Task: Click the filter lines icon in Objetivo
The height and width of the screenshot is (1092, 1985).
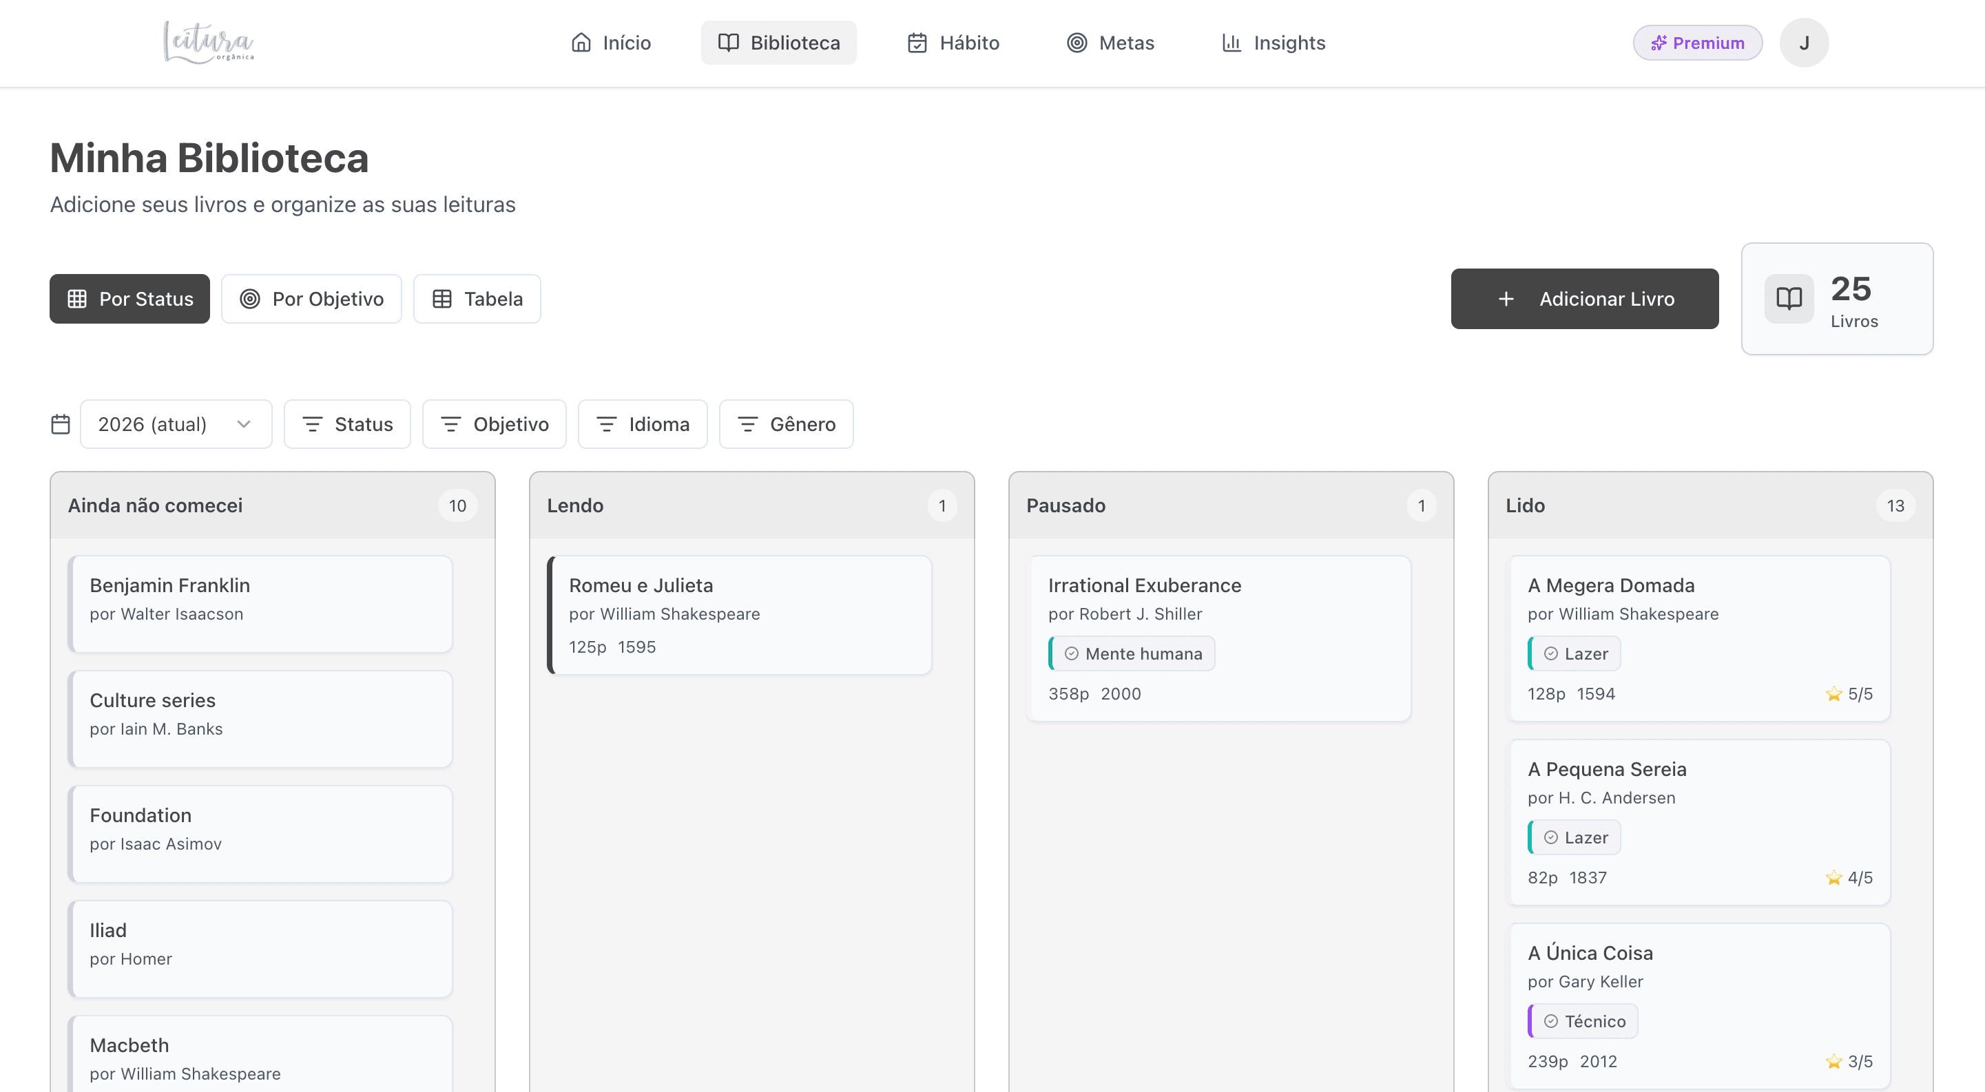Action: tap(450, 424)
